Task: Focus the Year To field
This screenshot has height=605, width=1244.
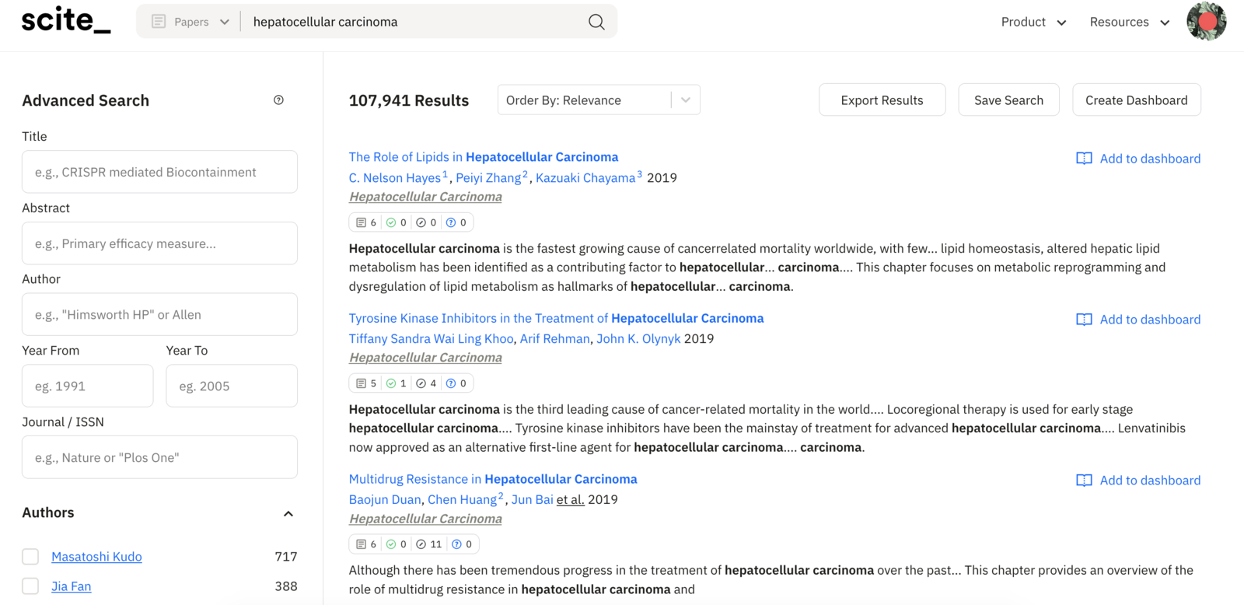Action: [232, 386]
